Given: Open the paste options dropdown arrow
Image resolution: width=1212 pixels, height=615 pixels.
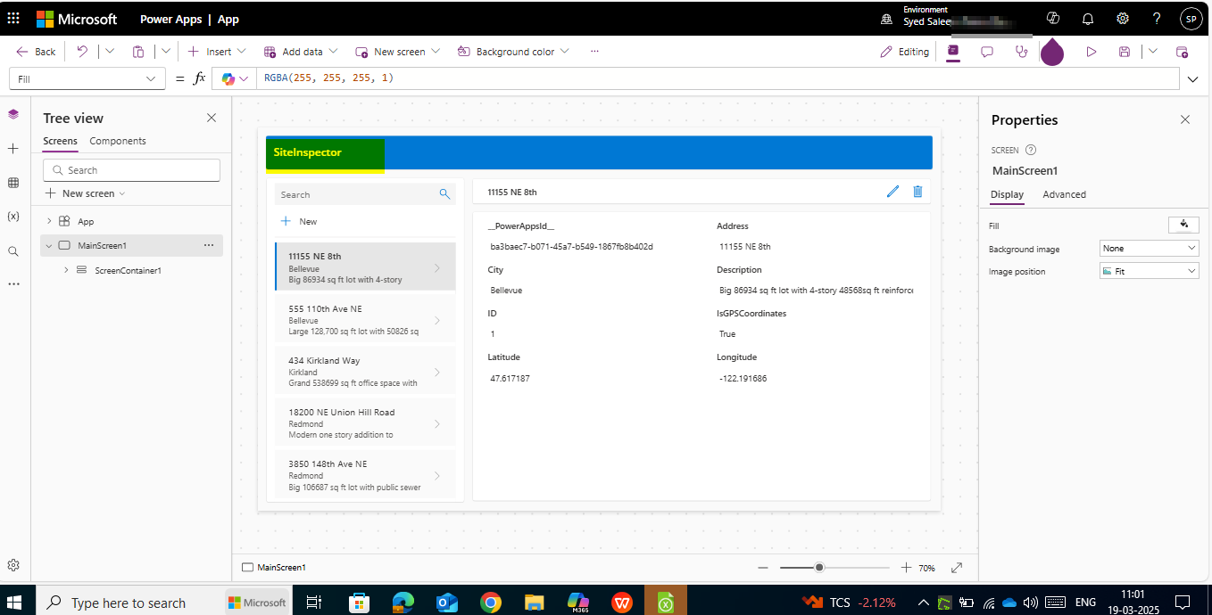Looking at the screenshot, I should point(166,52).
